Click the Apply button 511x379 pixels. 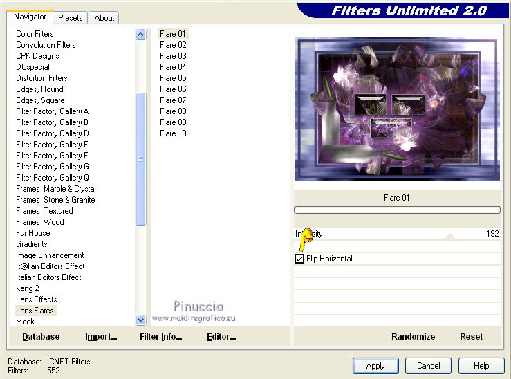point(375,366)
